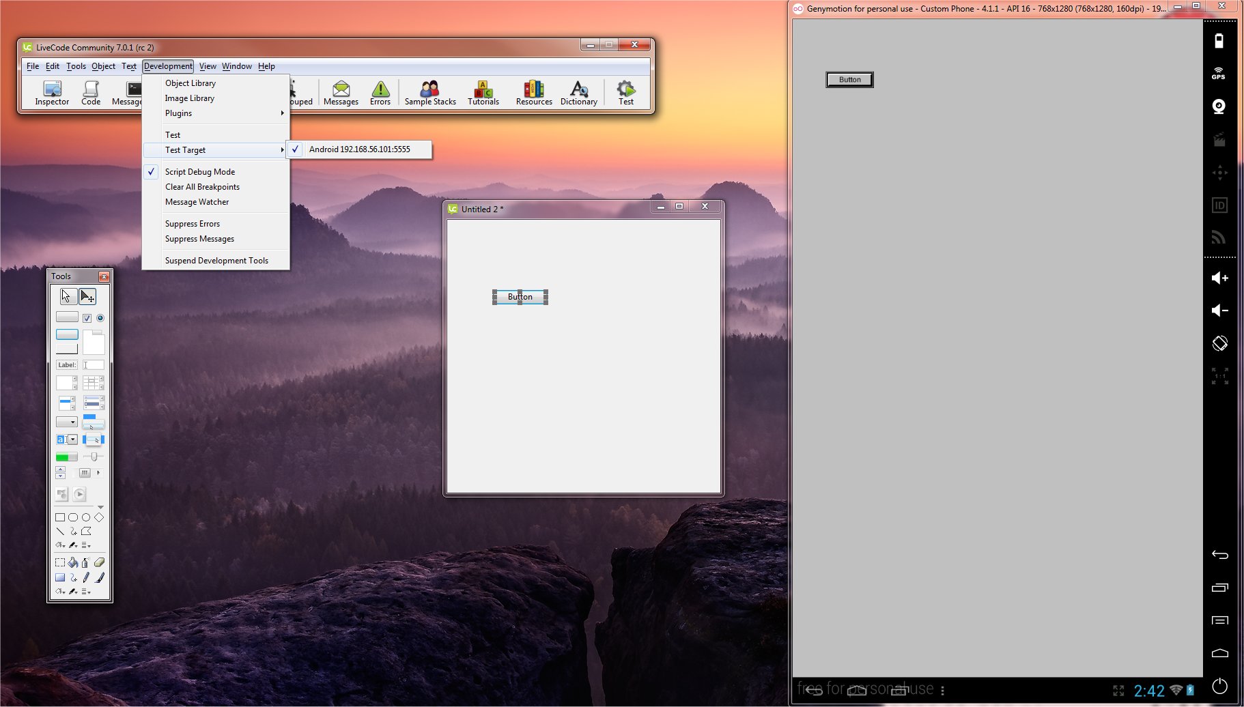This screenshot has width=1244, height=707.
Task: Collapse the graphics section arrow in Tools
Action: point(100,507)
